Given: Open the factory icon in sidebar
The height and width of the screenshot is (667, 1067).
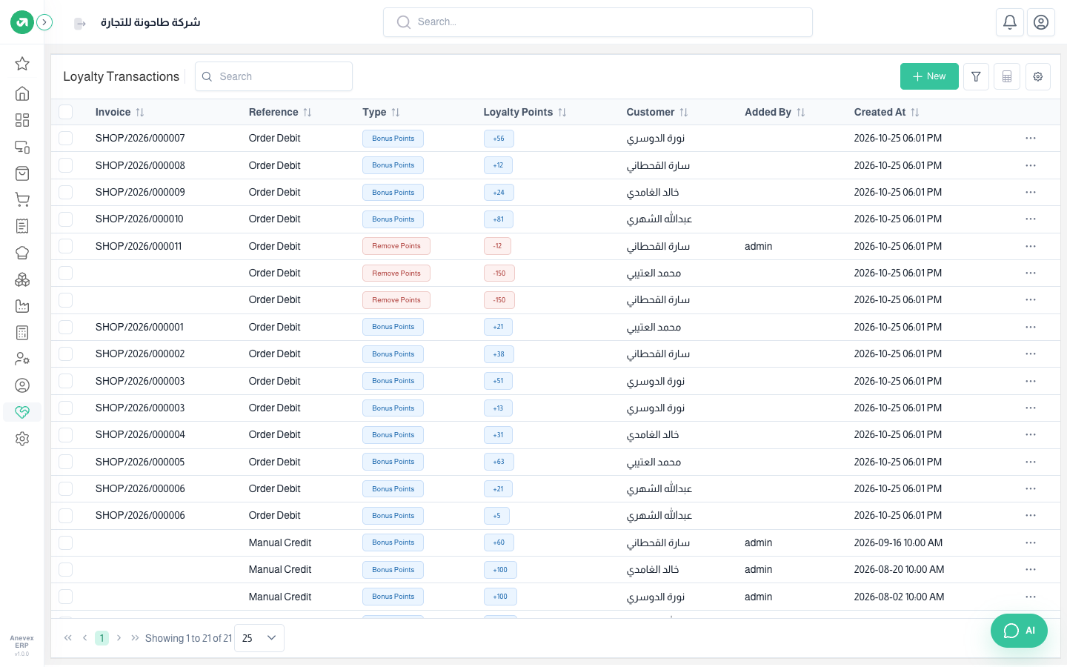Looking at the screenshot, I should (x=22, y=306).
